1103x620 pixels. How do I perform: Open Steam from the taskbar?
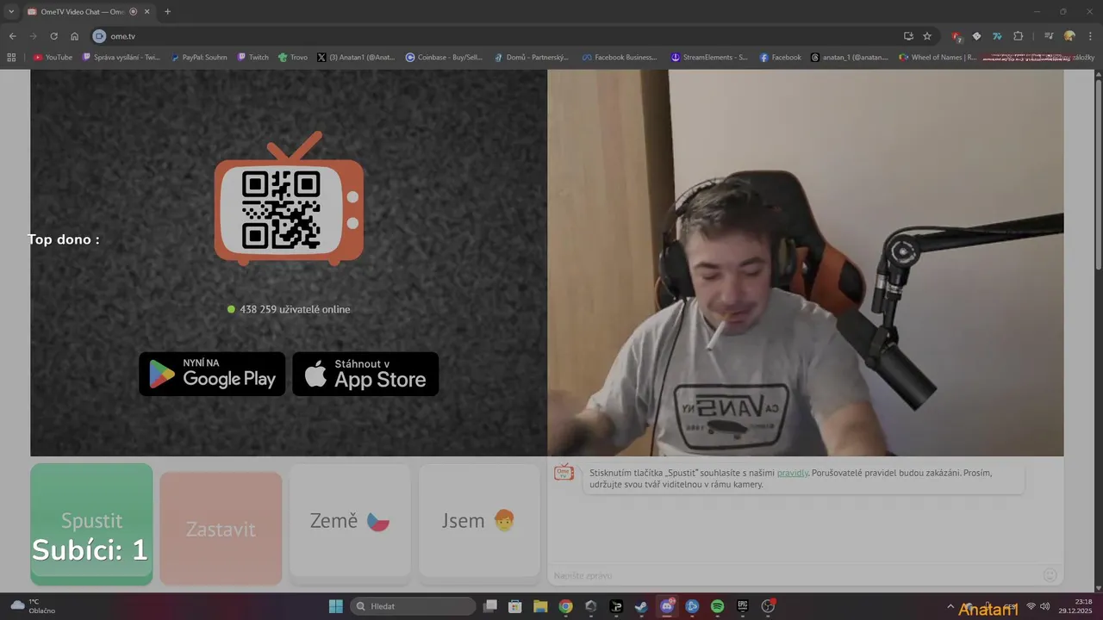point(641,606)
